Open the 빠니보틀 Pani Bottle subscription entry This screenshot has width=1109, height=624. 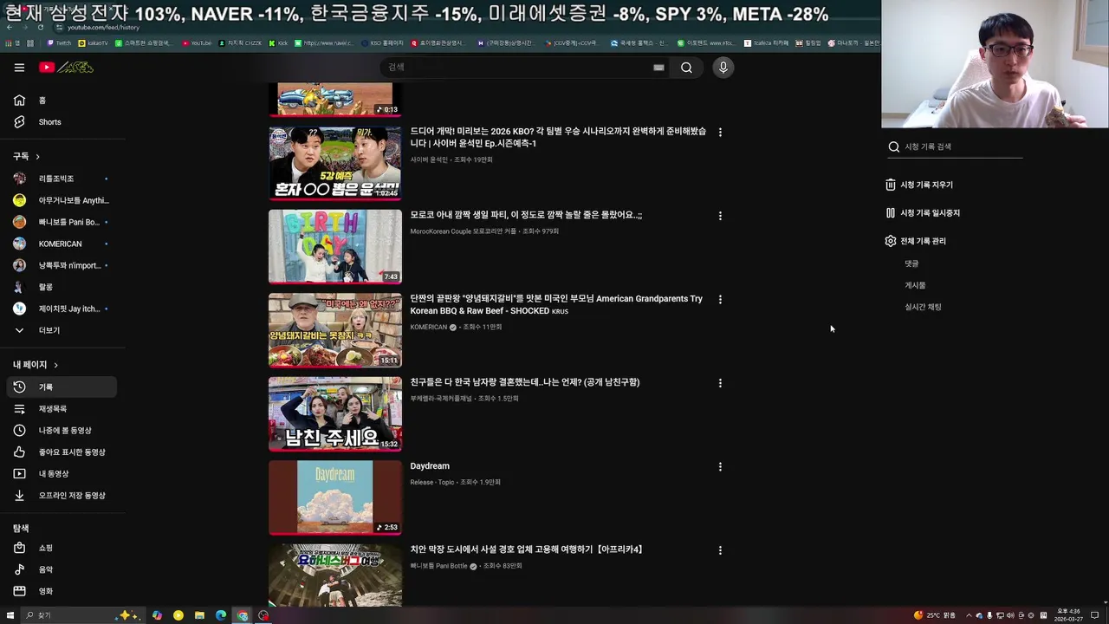61,222
